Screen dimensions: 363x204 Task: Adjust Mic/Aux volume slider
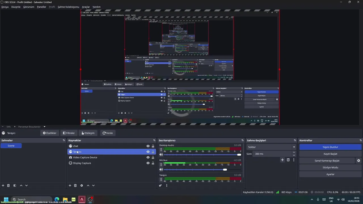coord(202,170)
